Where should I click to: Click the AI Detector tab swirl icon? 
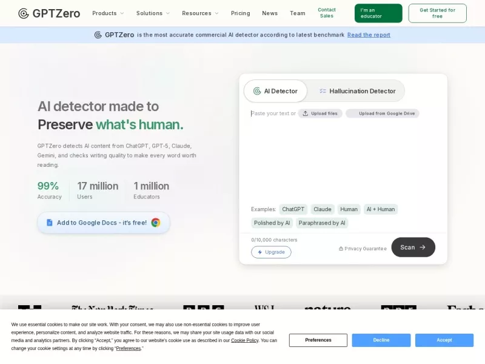coord(257,91)
